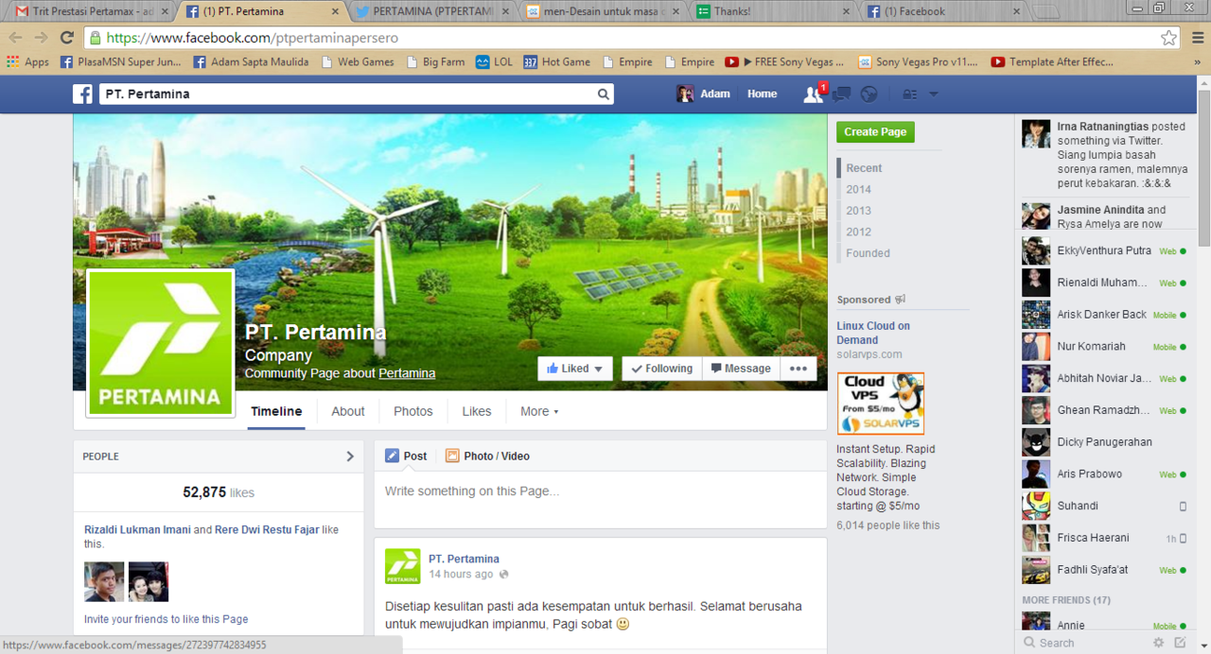Click the Write something on this Page field
This screenshot has height=654, width=1211.
click(601, 491)
